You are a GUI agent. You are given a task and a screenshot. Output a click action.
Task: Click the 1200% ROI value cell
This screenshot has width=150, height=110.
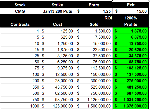[x=131, y=18]
